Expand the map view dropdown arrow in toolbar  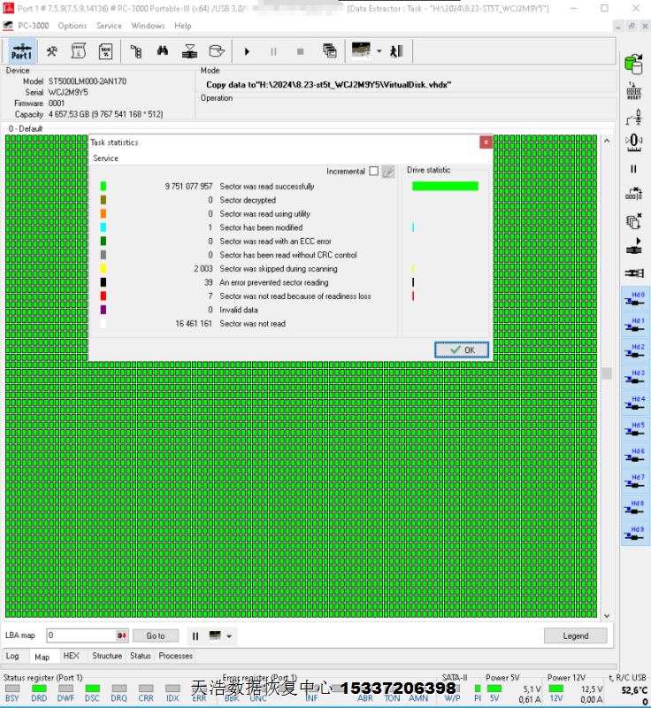pyautogui.click(x=379, y=51)
